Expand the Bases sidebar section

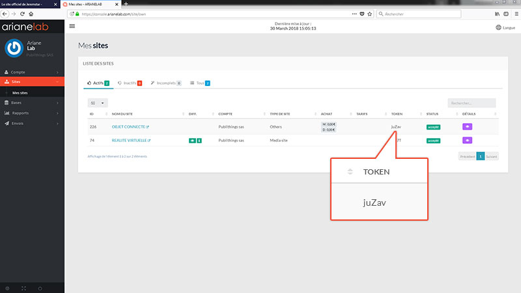click(x=32, y=103)
